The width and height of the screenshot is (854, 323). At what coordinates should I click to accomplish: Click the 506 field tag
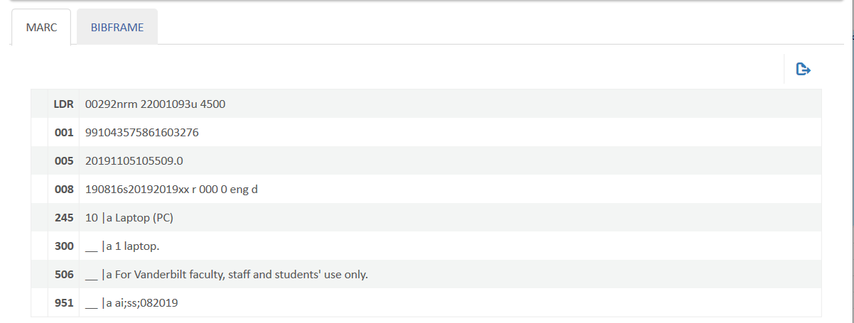65,274
